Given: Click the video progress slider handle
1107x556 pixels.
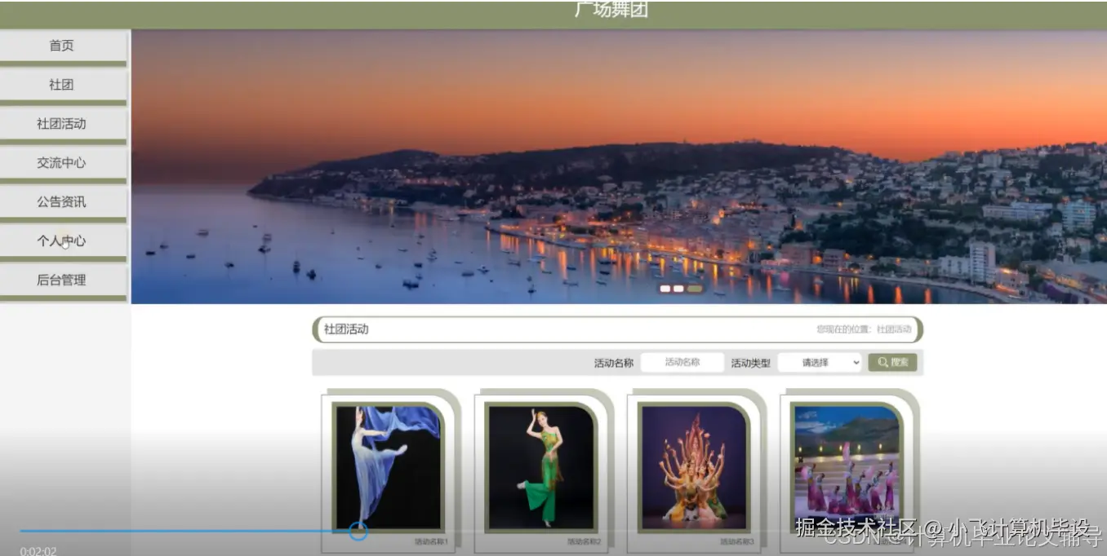Looking at the screenshot, I should click(358, 532).
